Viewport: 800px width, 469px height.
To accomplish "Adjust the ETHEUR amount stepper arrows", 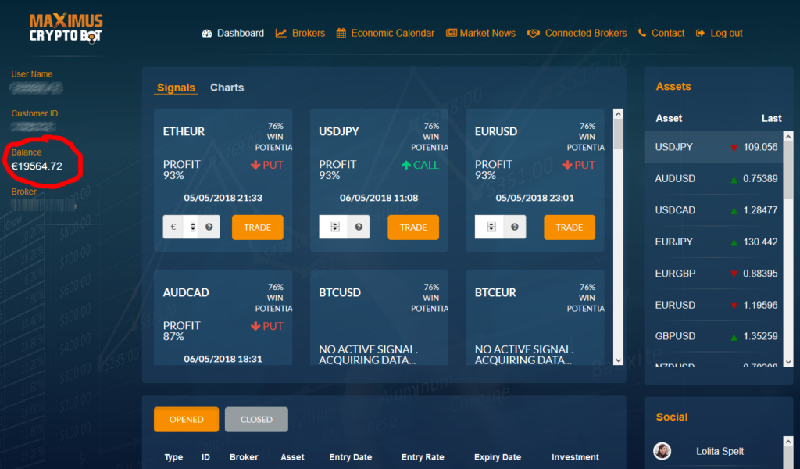I will click(193, 227).
